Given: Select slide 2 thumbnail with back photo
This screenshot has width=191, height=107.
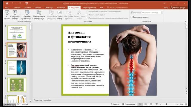Looking at the screenshot, I should [x=17, y=50].
